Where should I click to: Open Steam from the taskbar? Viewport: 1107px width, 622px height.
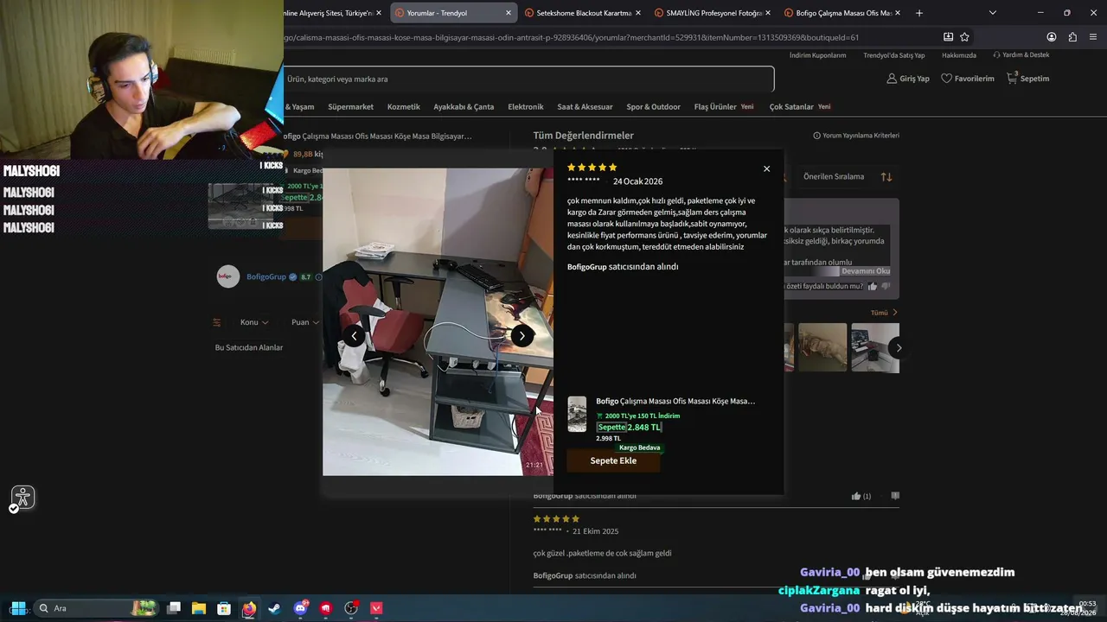[x=274, y=608]
